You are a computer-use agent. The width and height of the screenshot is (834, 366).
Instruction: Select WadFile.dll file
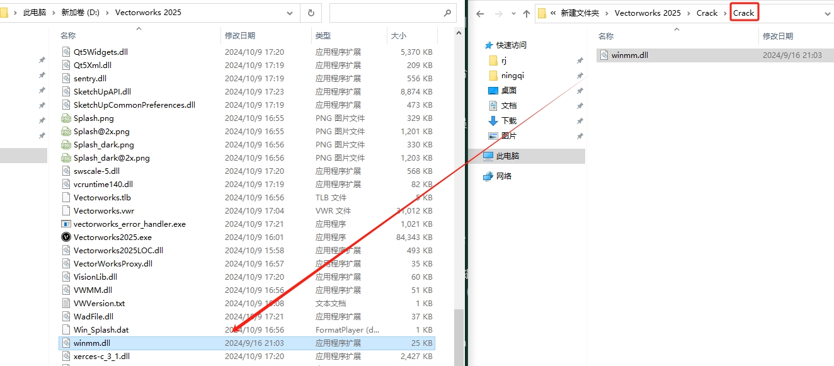[93, 316]
